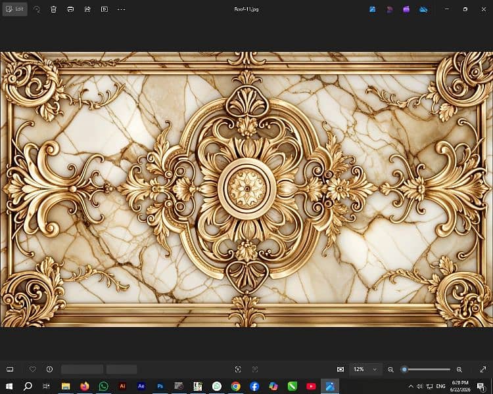
Task: Open Microsoft Designer from the title bar
Action: (x=390, y=9)
